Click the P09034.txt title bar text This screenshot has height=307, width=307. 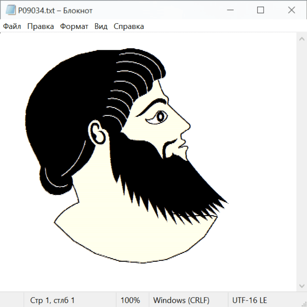pyautogui.click(x=55, y=11)
